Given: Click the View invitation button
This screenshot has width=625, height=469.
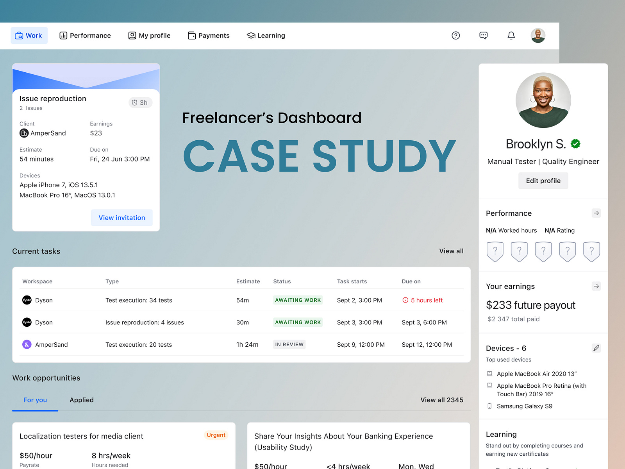Looking at the screenshot, I should point(121,218).
